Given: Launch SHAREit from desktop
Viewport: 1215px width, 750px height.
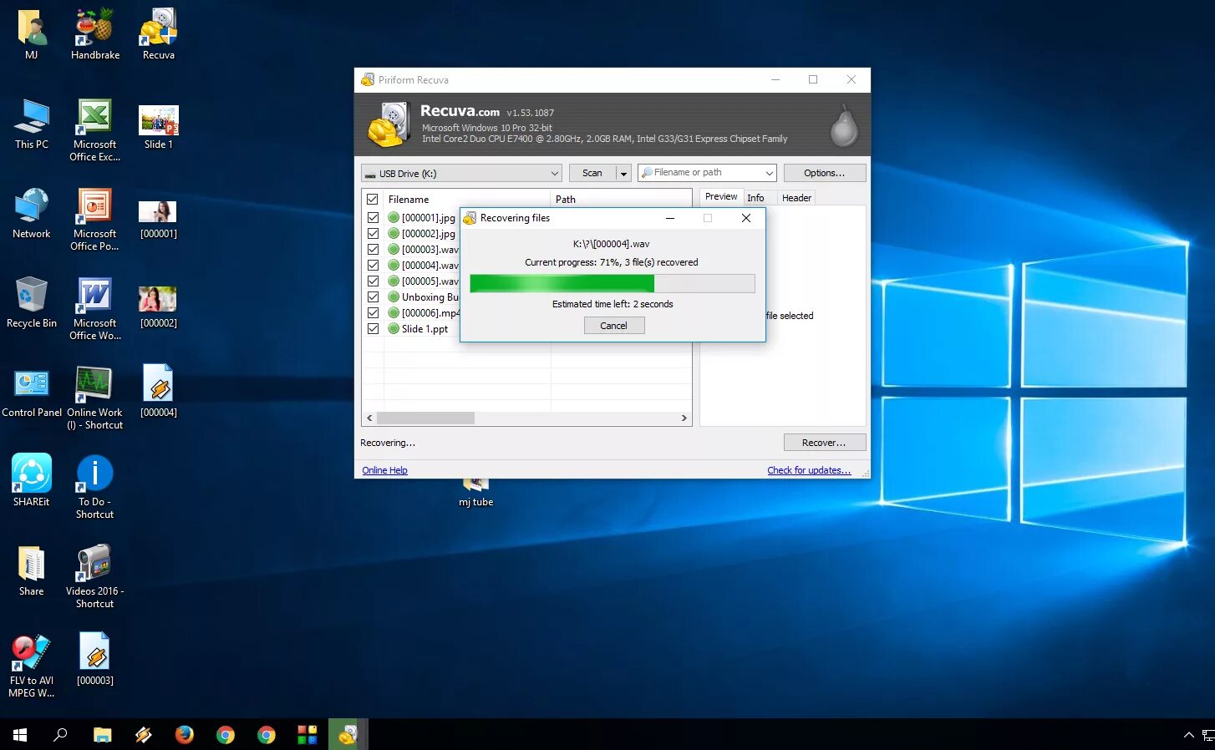Looking at the screenshot, I should pyautogui.click(x=32, y=480).
